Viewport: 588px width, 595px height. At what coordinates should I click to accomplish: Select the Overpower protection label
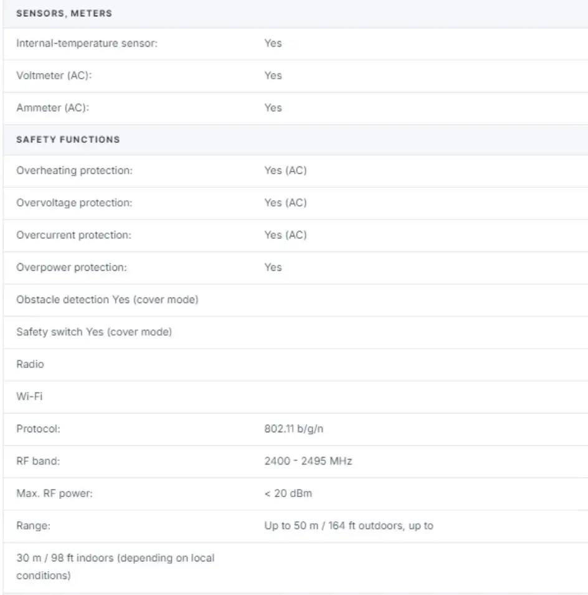click(71, 268)
